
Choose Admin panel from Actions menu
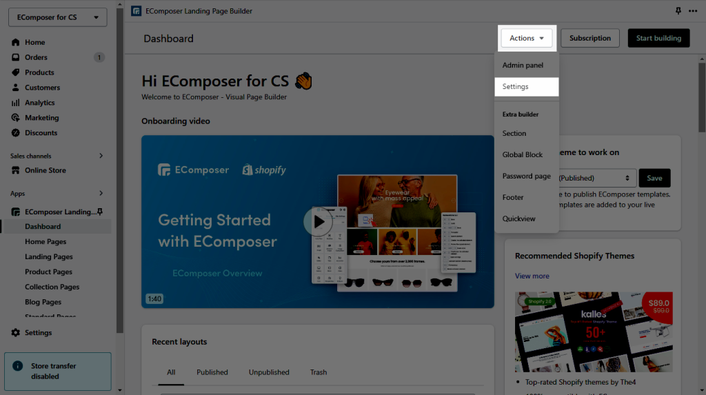(523, 65)
